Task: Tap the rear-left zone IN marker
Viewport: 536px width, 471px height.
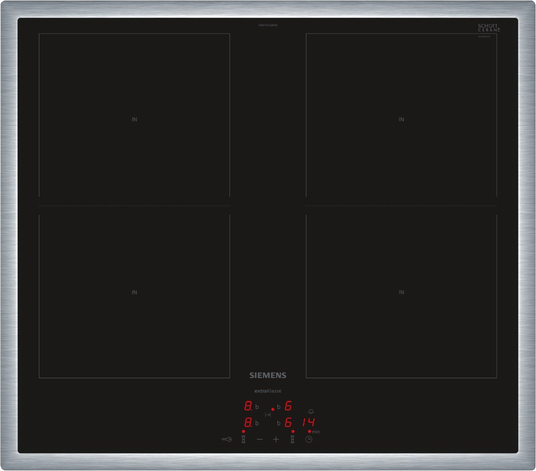Action: coord(134,120)
